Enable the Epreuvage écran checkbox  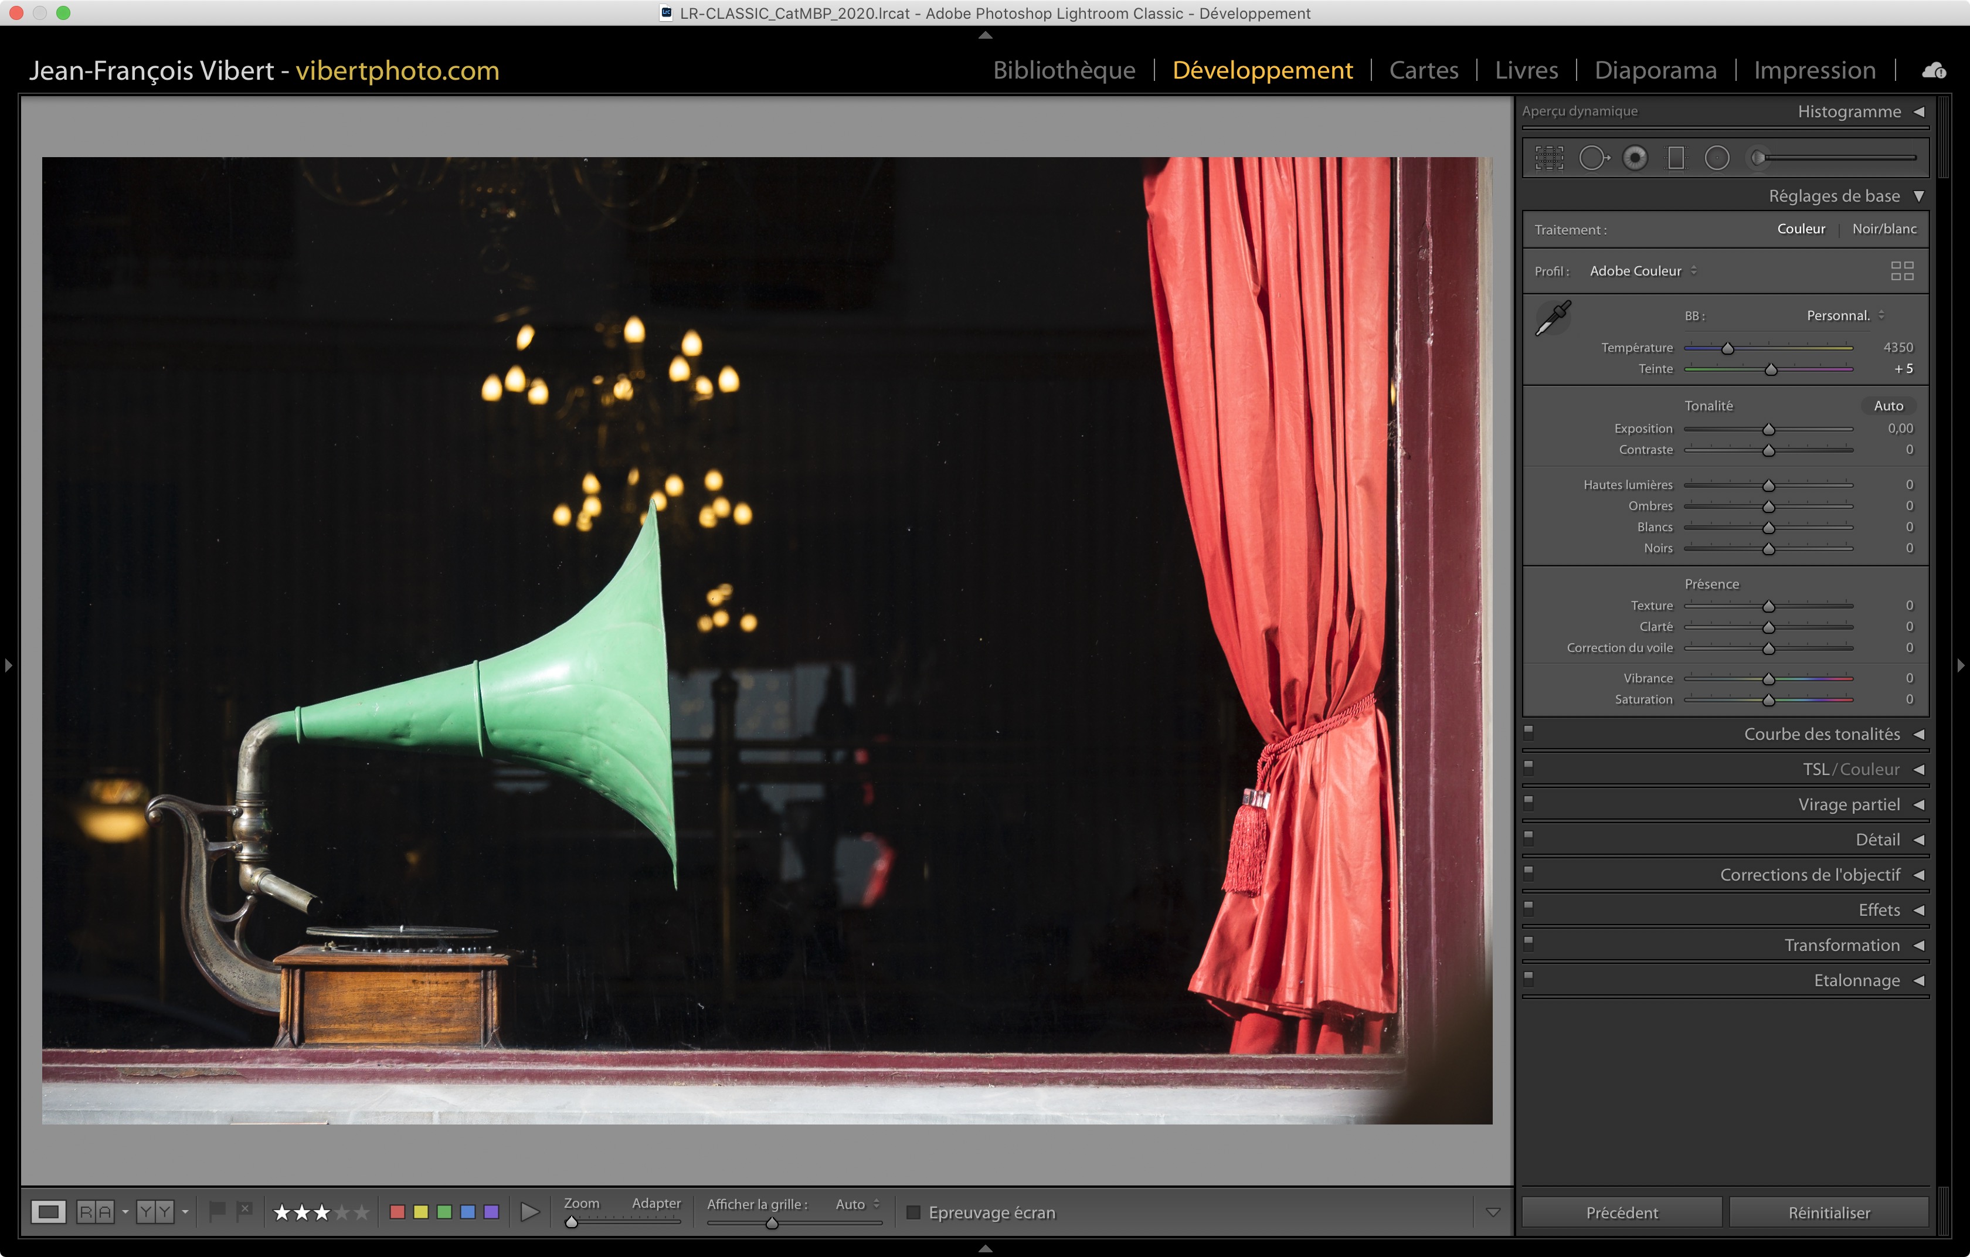[x=913, y=1212]
